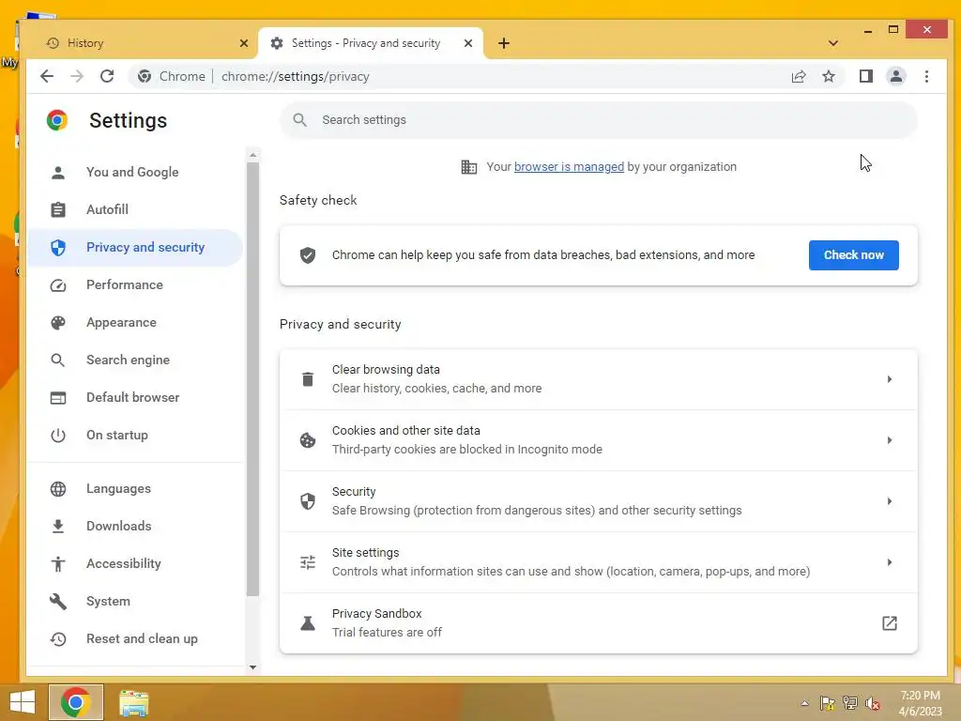The image size is (961, 721).
Task: Open Privacy Sandbox external link icon
Action: click(x=890, y=623)
